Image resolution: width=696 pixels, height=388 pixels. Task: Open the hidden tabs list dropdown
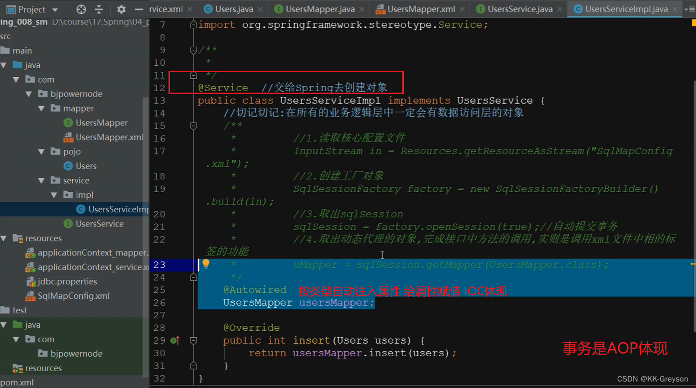point(691,9)
